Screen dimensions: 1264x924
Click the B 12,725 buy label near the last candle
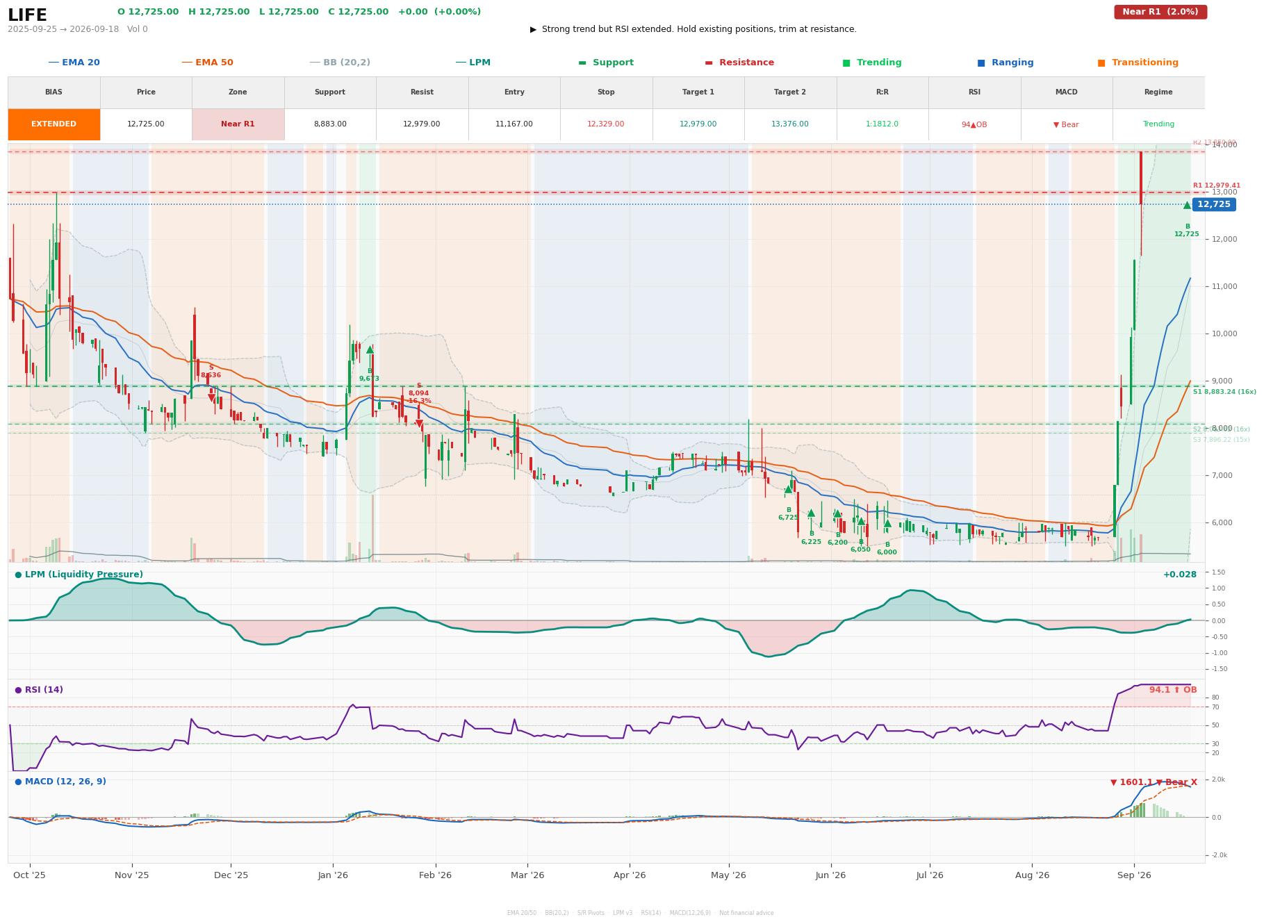1187,231
